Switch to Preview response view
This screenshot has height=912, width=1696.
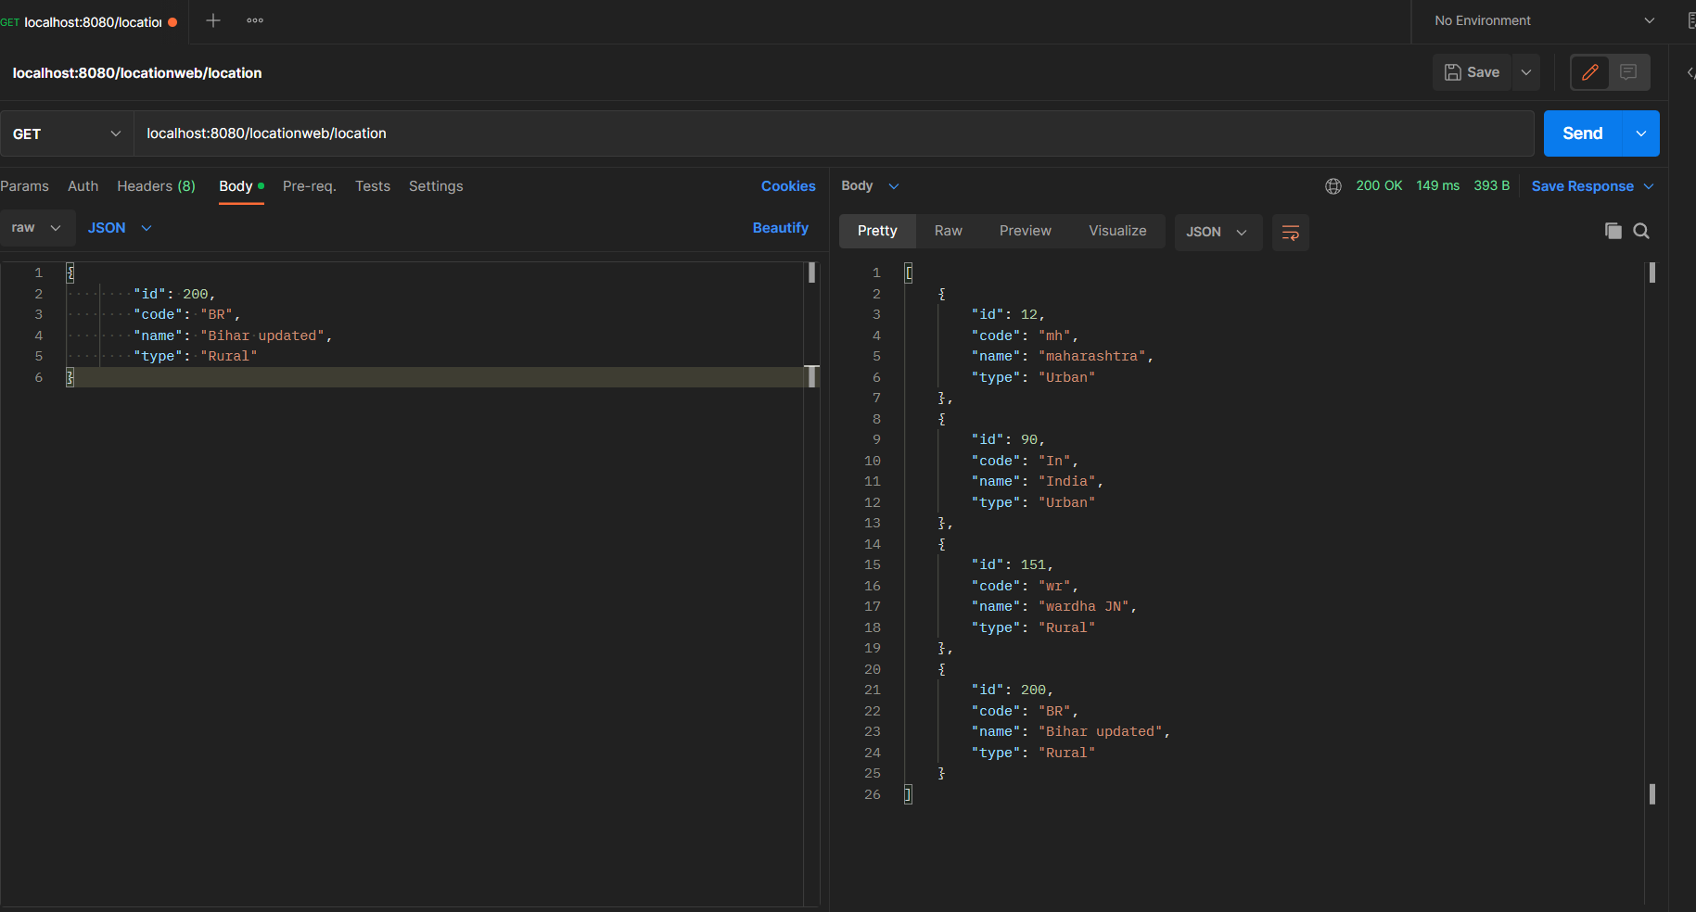point(1025,231)
